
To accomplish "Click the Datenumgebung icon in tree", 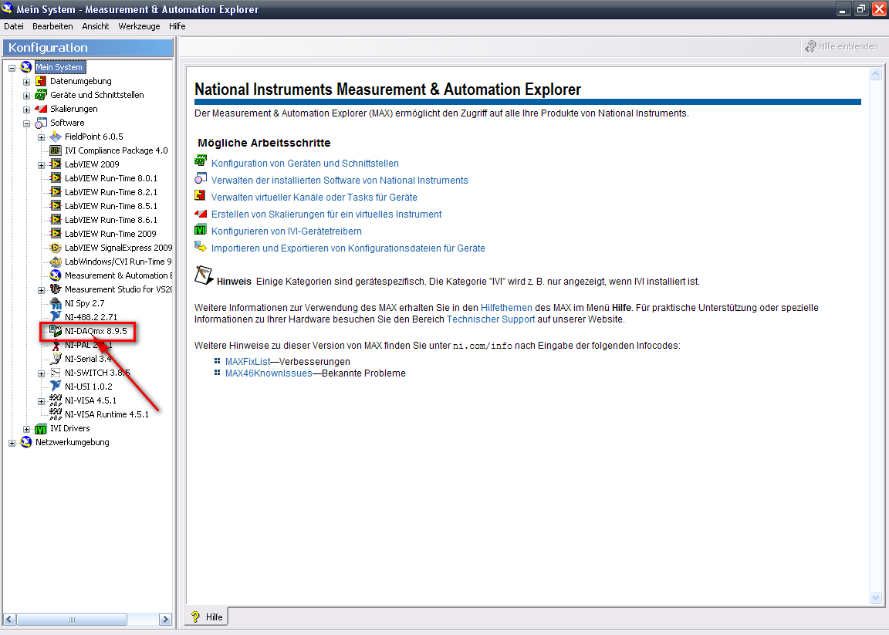I will 41,81.
